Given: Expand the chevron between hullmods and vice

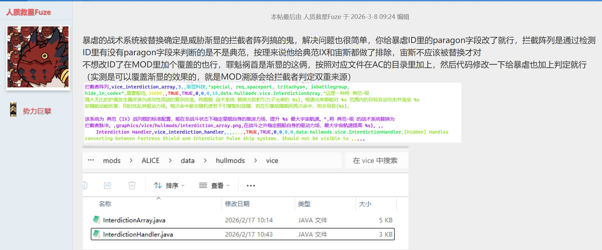Looking at the screenshot, I should [x=256, y=161].
